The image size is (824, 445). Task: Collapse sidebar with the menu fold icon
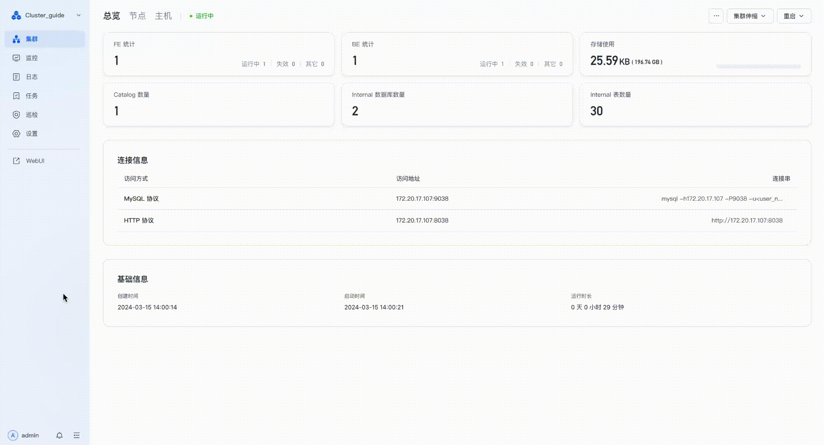click(x=77, y=436)
